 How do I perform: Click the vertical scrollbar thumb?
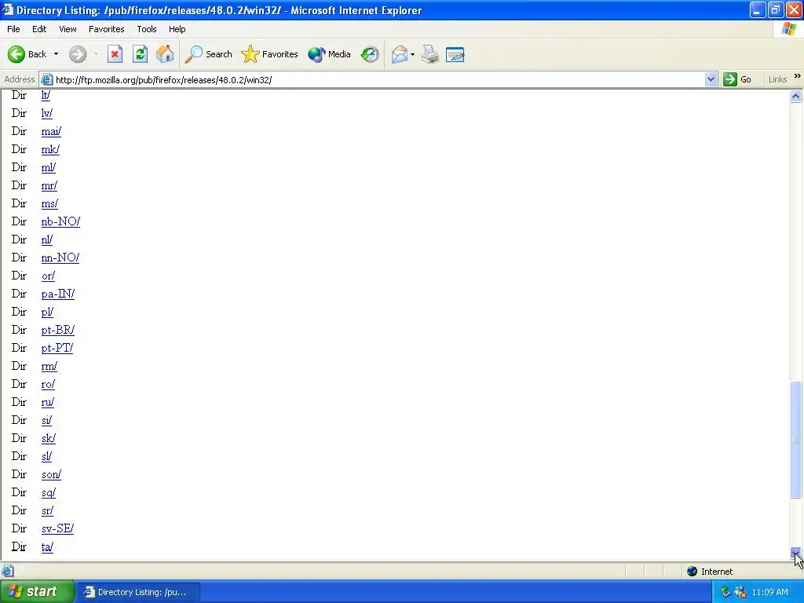796,440
